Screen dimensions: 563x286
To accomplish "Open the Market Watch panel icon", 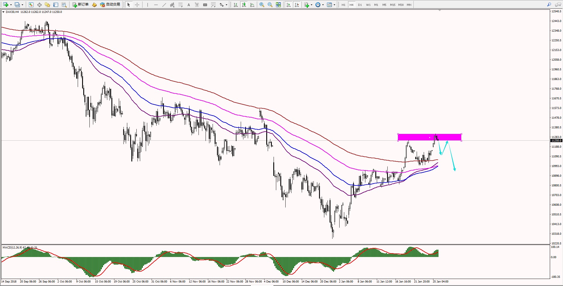I will point(31,5).
